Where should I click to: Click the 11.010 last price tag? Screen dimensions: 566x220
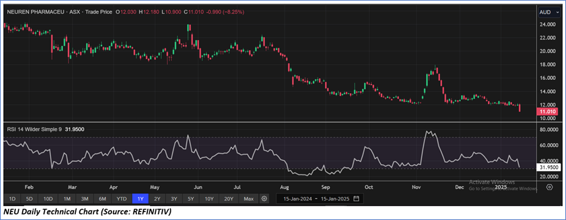548,112
